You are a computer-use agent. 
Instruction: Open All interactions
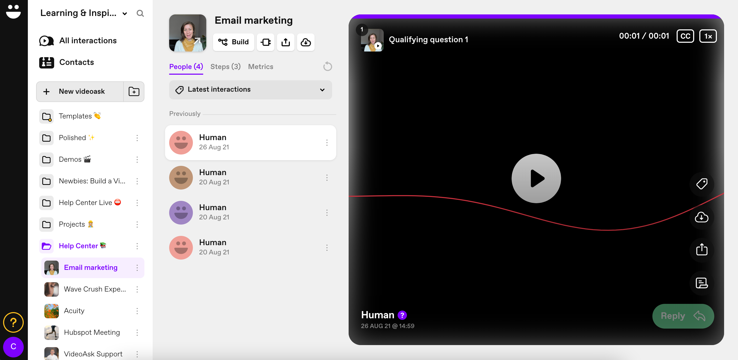(78, 41)
